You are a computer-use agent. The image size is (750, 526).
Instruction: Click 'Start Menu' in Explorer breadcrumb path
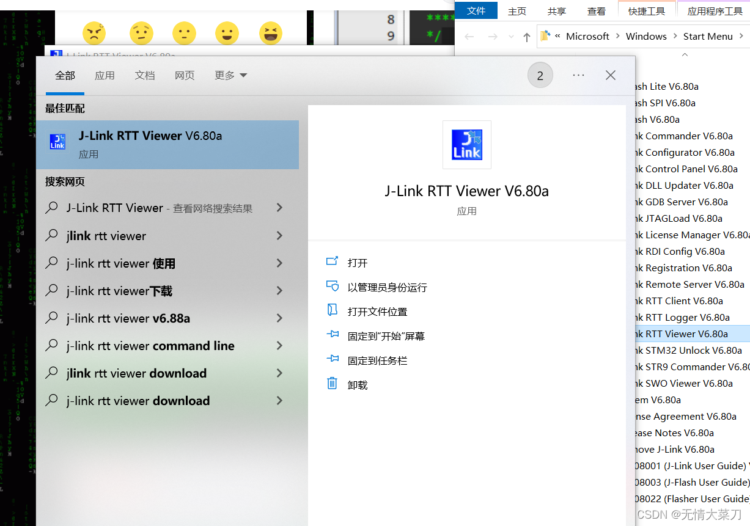click(x=708, y=36)
